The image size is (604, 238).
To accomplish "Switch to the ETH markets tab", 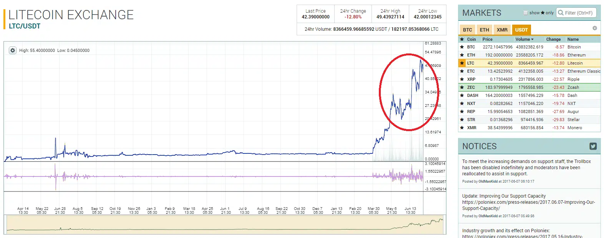I will click(x=485, y=30).
